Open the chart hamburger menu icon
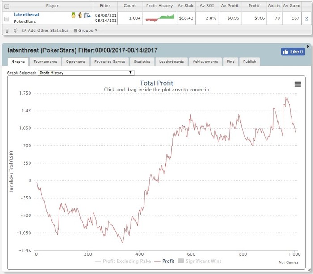313x274 pixels. coord(298,84)
